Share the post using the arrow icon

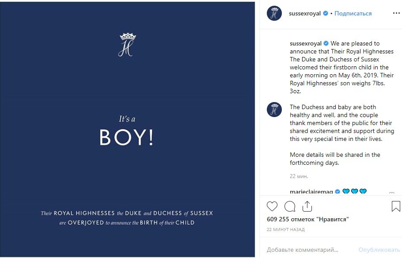pos(307,206)
